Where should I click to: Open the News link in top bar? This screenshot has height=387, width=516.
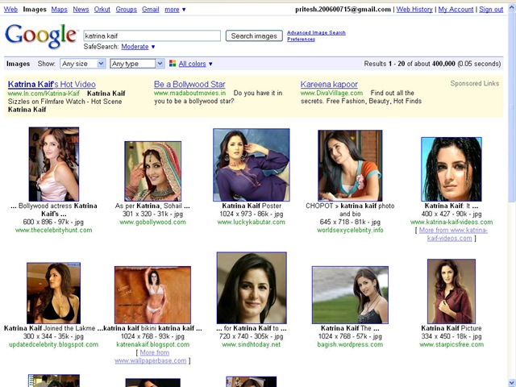(x=81, y=10)
